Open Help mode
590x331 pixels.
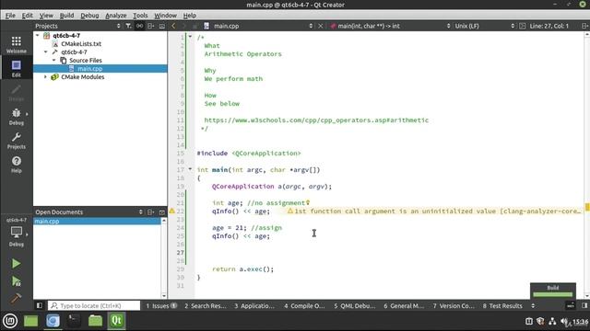(x=17, y=165)
